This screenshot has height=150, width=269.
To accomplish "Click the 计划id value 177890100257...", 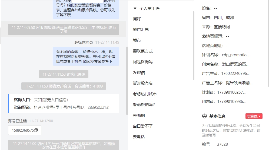I will pos(231,92).
